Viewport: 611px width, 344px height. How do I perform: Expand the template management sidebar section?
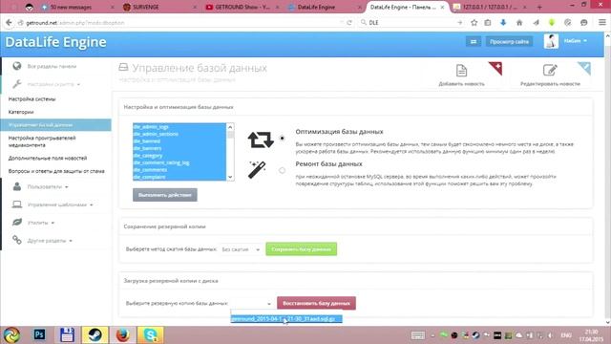(x=60, y=204)
